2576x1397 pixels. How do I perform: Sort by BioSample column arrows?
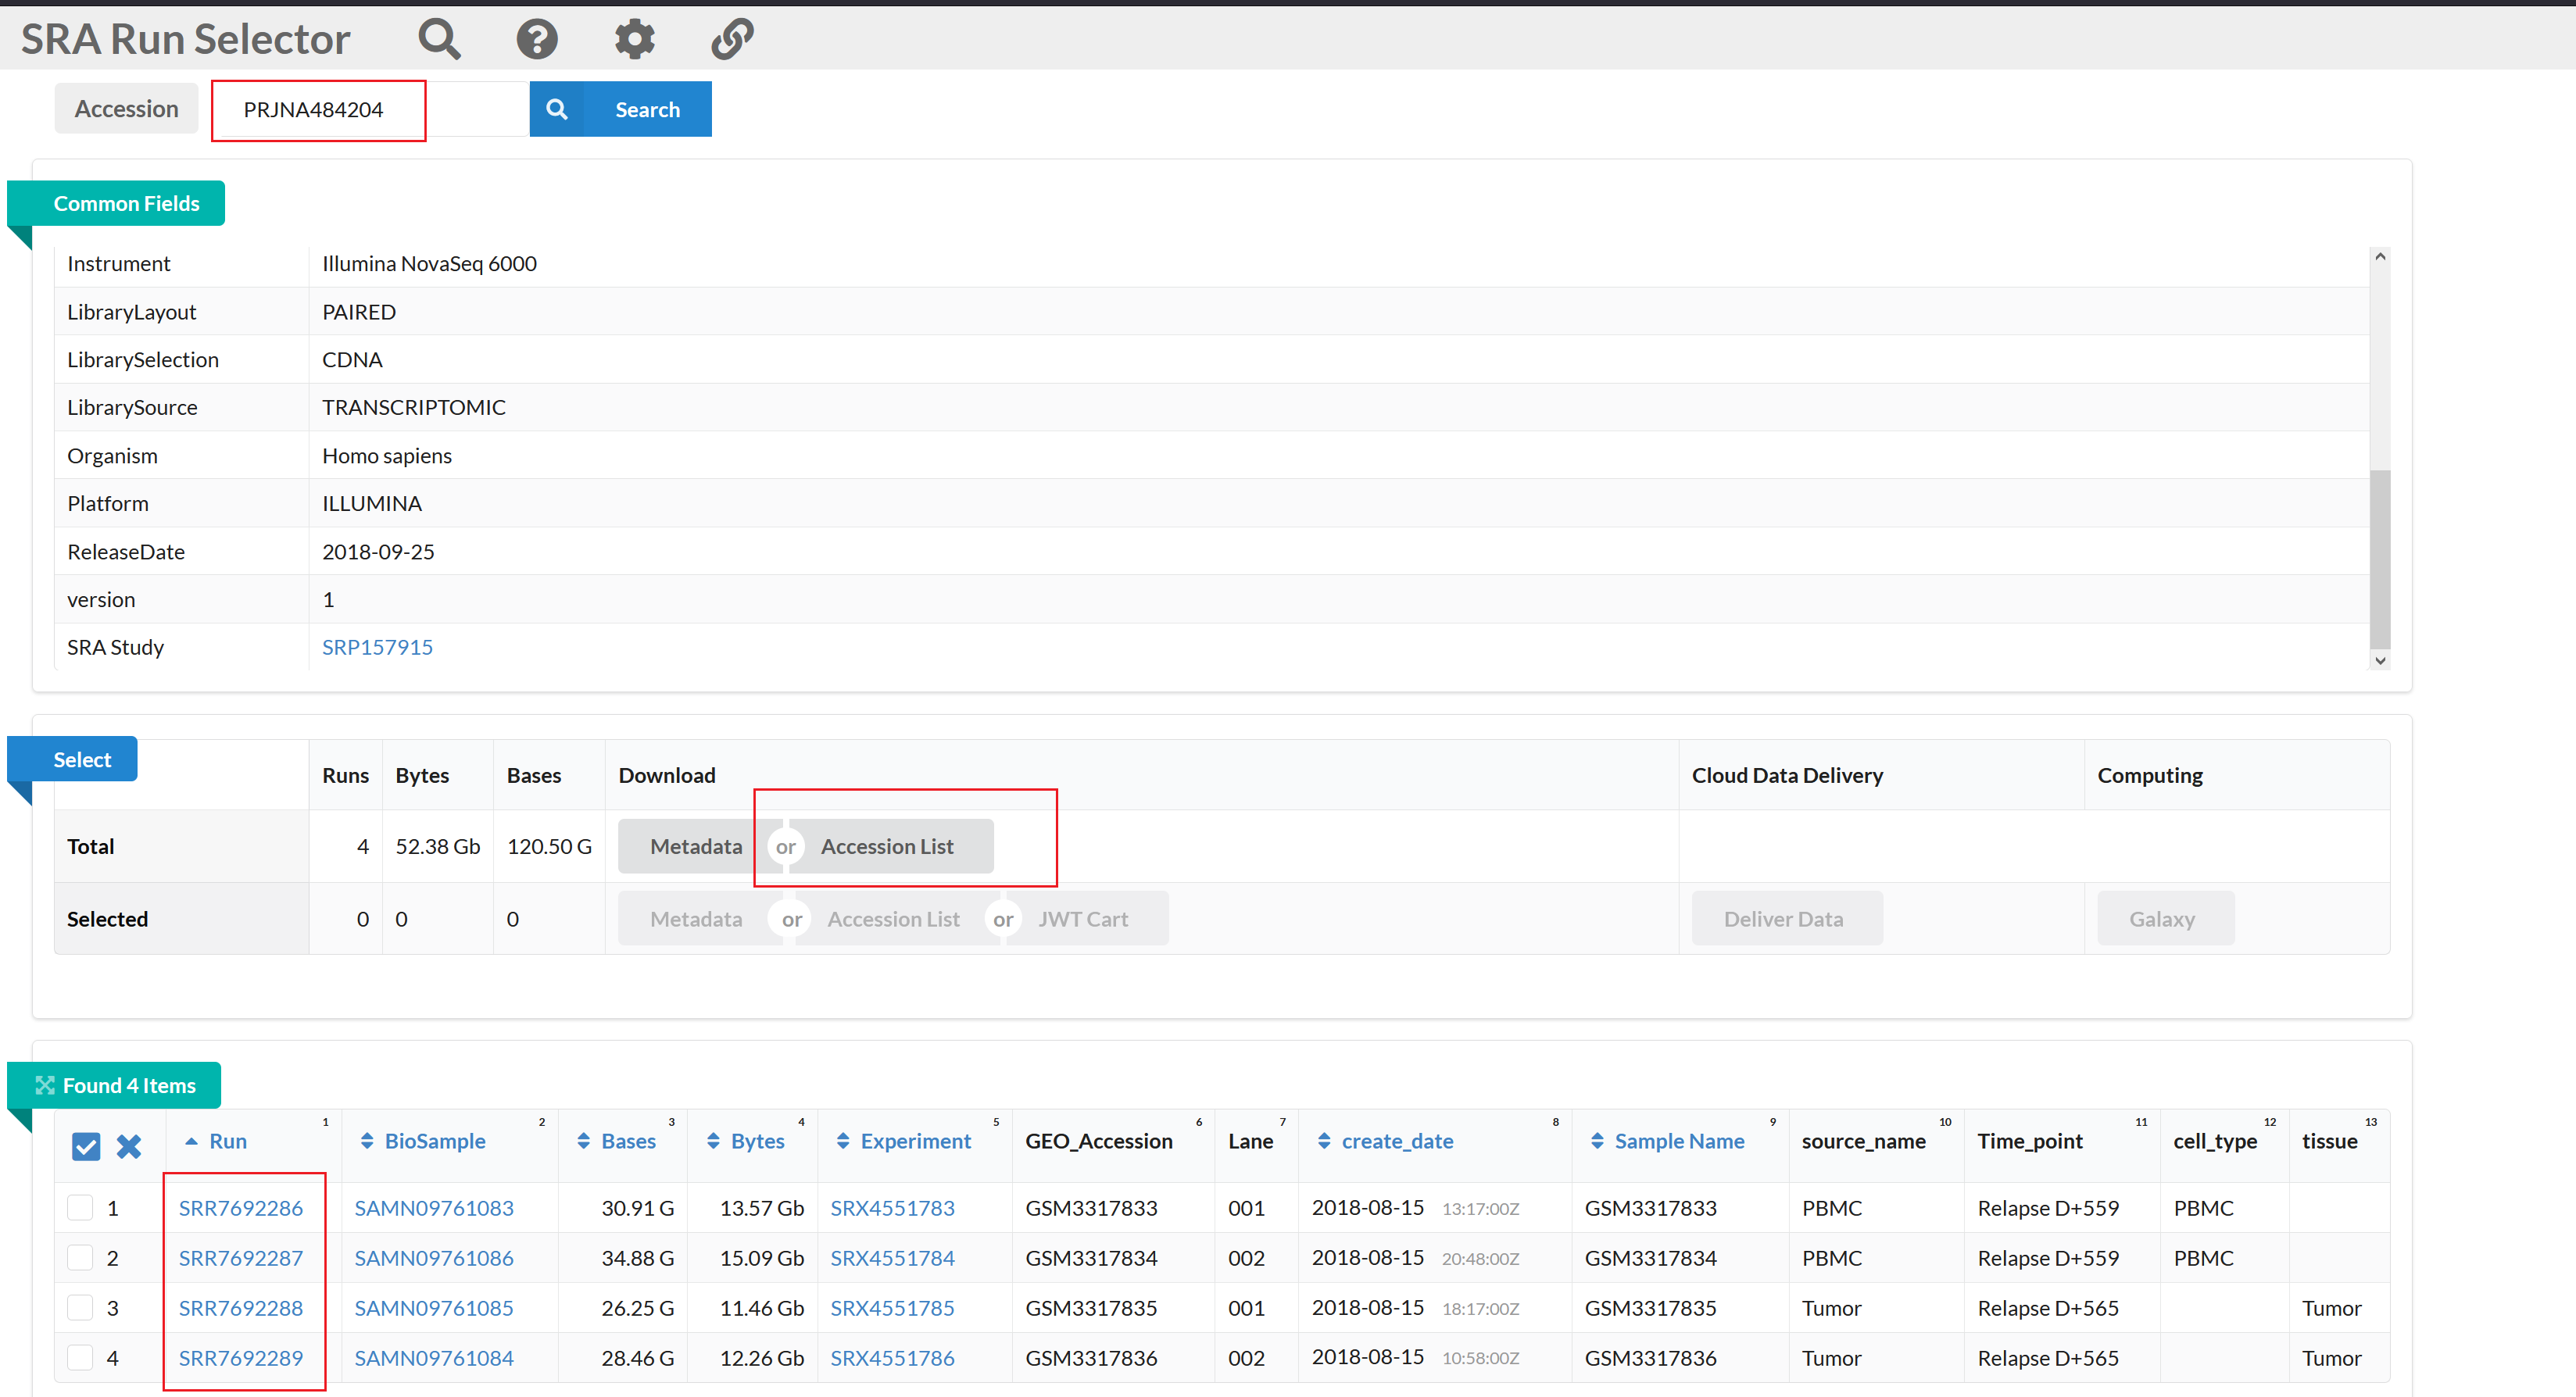[367, 1141]
